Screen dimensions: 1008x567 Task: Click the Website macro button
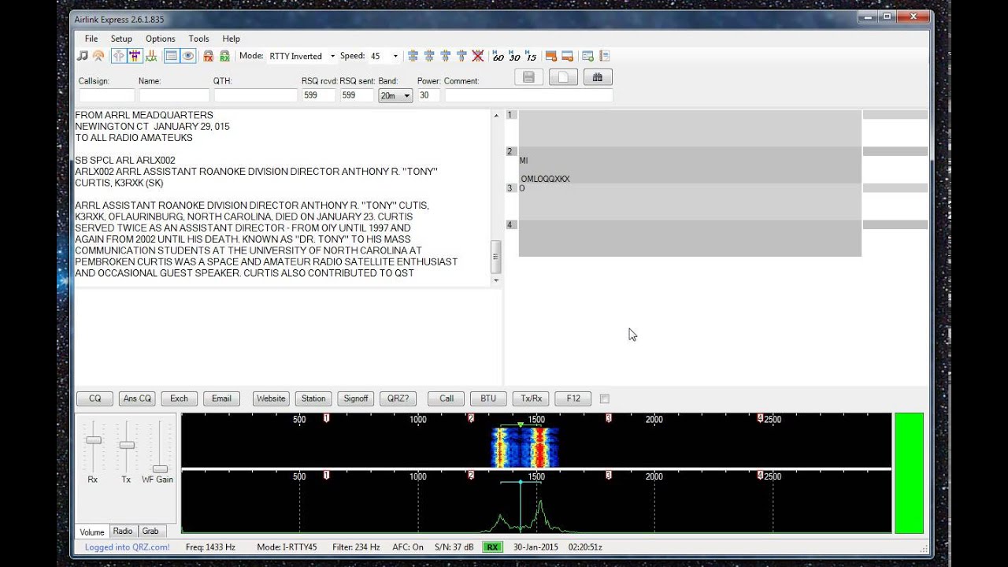271,398
